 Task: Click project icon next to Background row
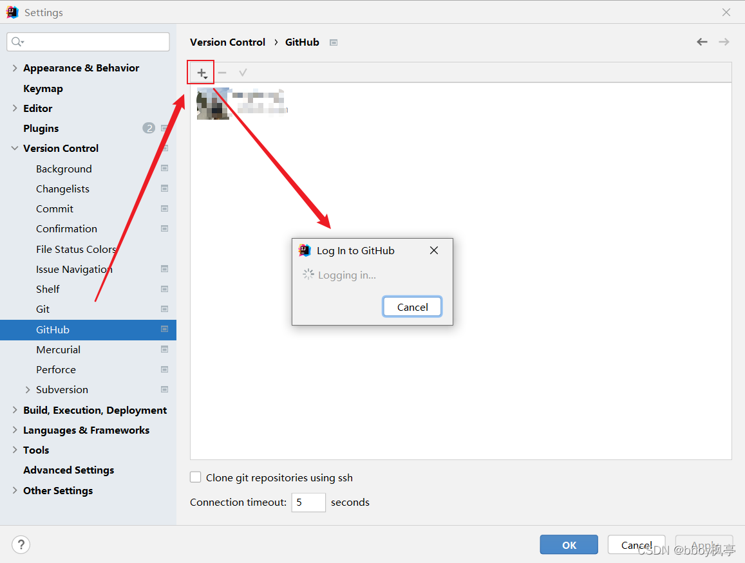[x=164, y=168]
